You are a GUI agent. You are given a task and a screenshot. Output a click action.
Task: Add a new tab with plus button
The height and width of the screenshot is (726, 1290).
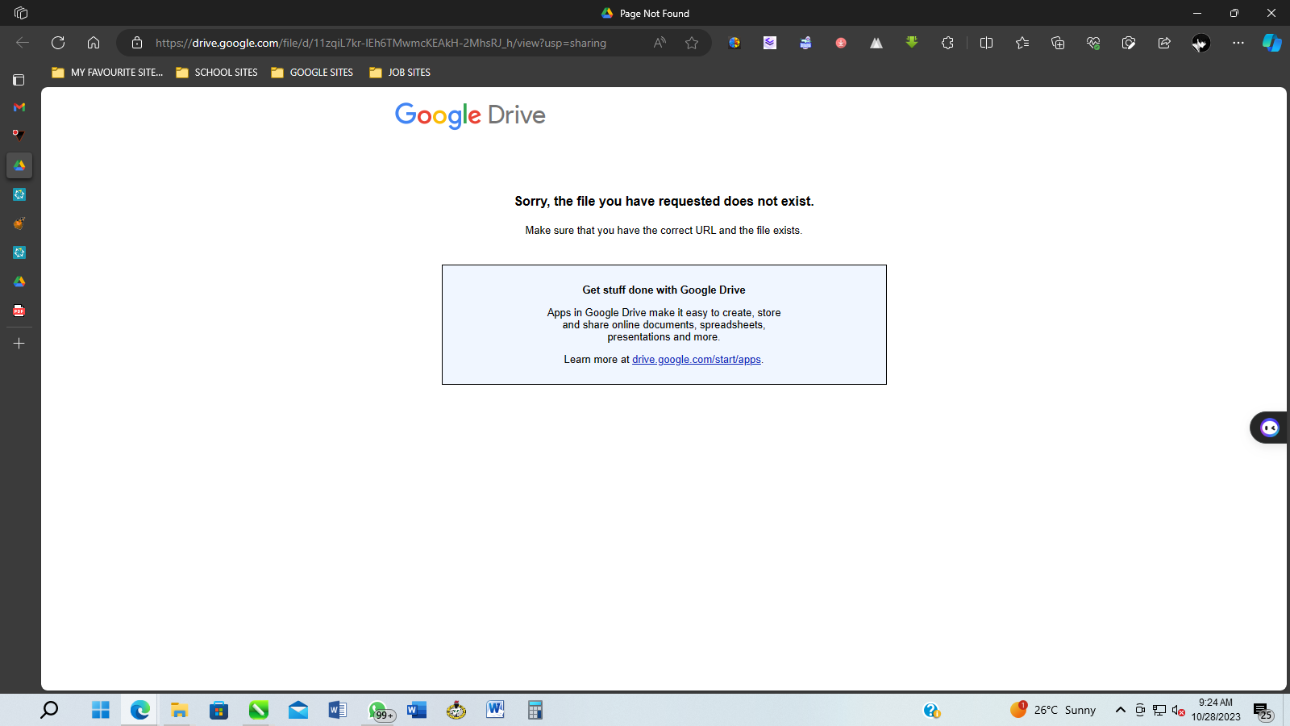pos(19,344)
